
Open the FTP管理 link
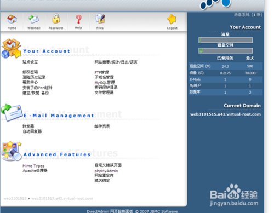101,72
